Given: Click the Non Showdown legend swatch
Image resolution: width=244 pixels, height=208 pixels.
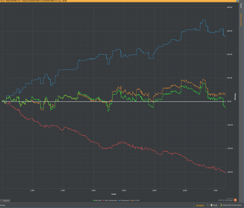Looking at the screenshot, I should click(104, 200).
